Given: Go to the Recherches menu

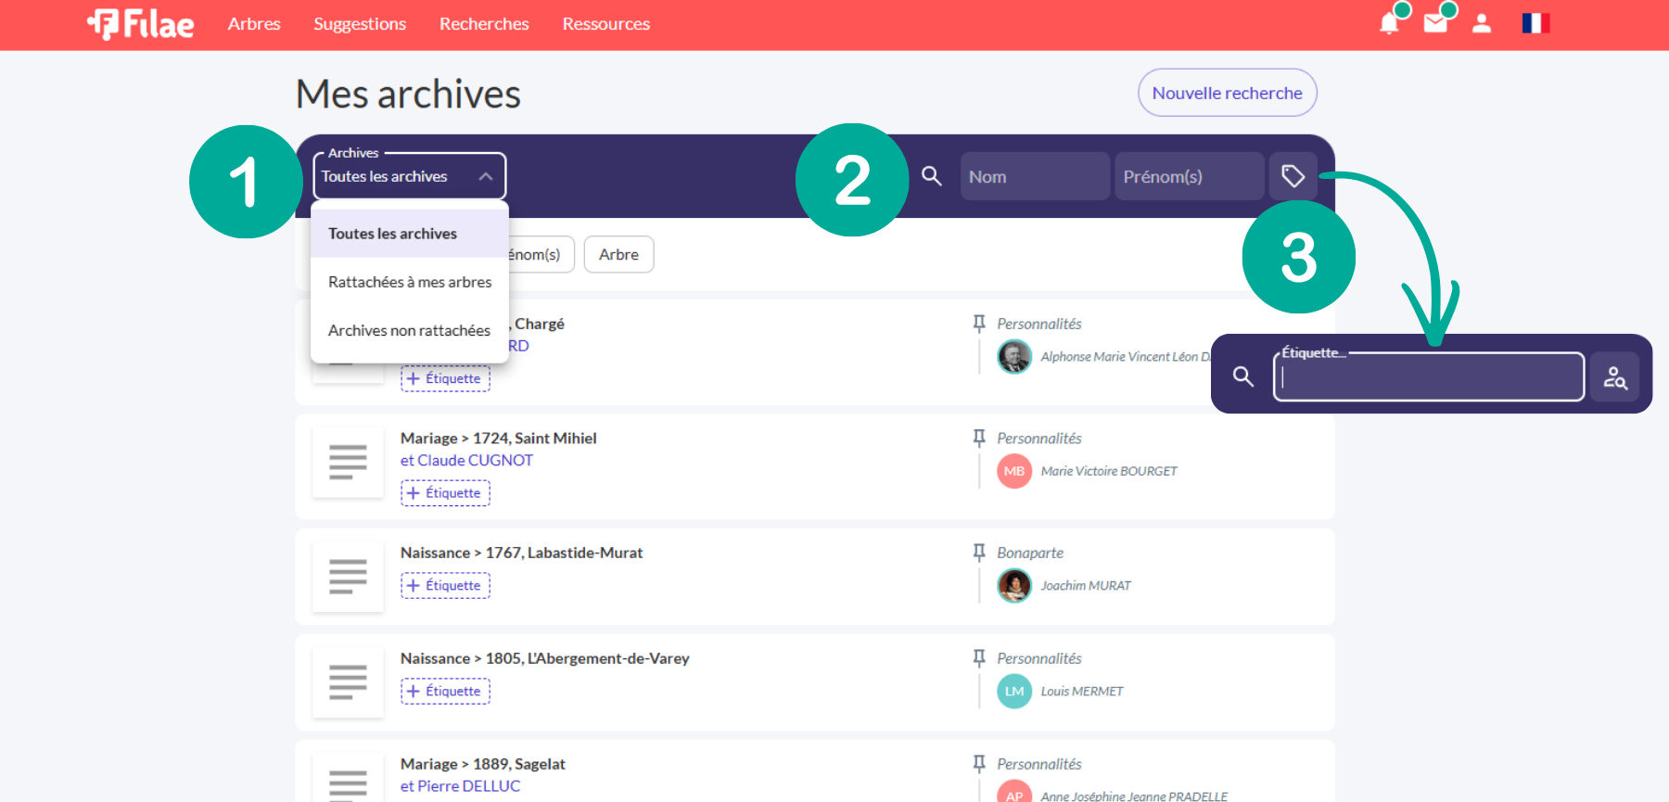Looking at the screenshot, I should tap(484, 24).
